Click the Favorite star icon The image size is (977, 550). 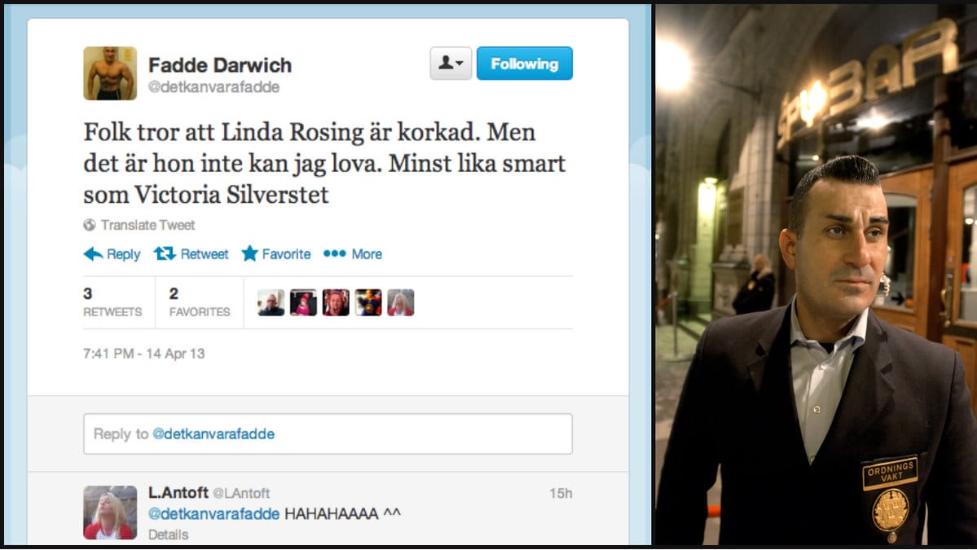click(x=250, y=253)
